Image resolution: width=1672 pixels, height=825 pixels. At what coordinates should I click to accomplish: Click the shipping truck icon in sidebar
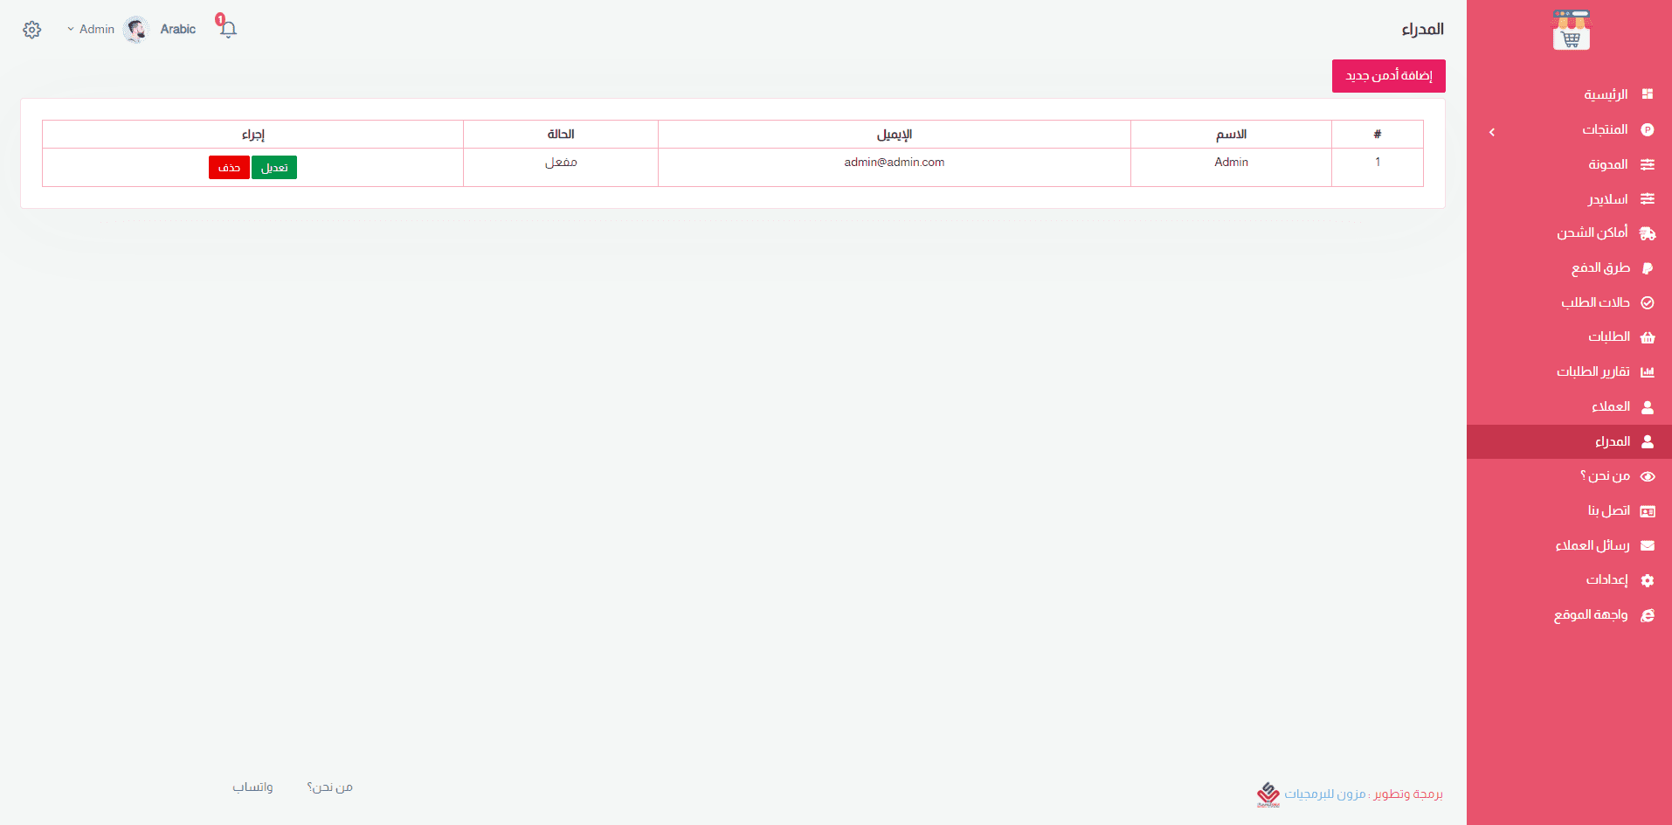[1648, 233]
